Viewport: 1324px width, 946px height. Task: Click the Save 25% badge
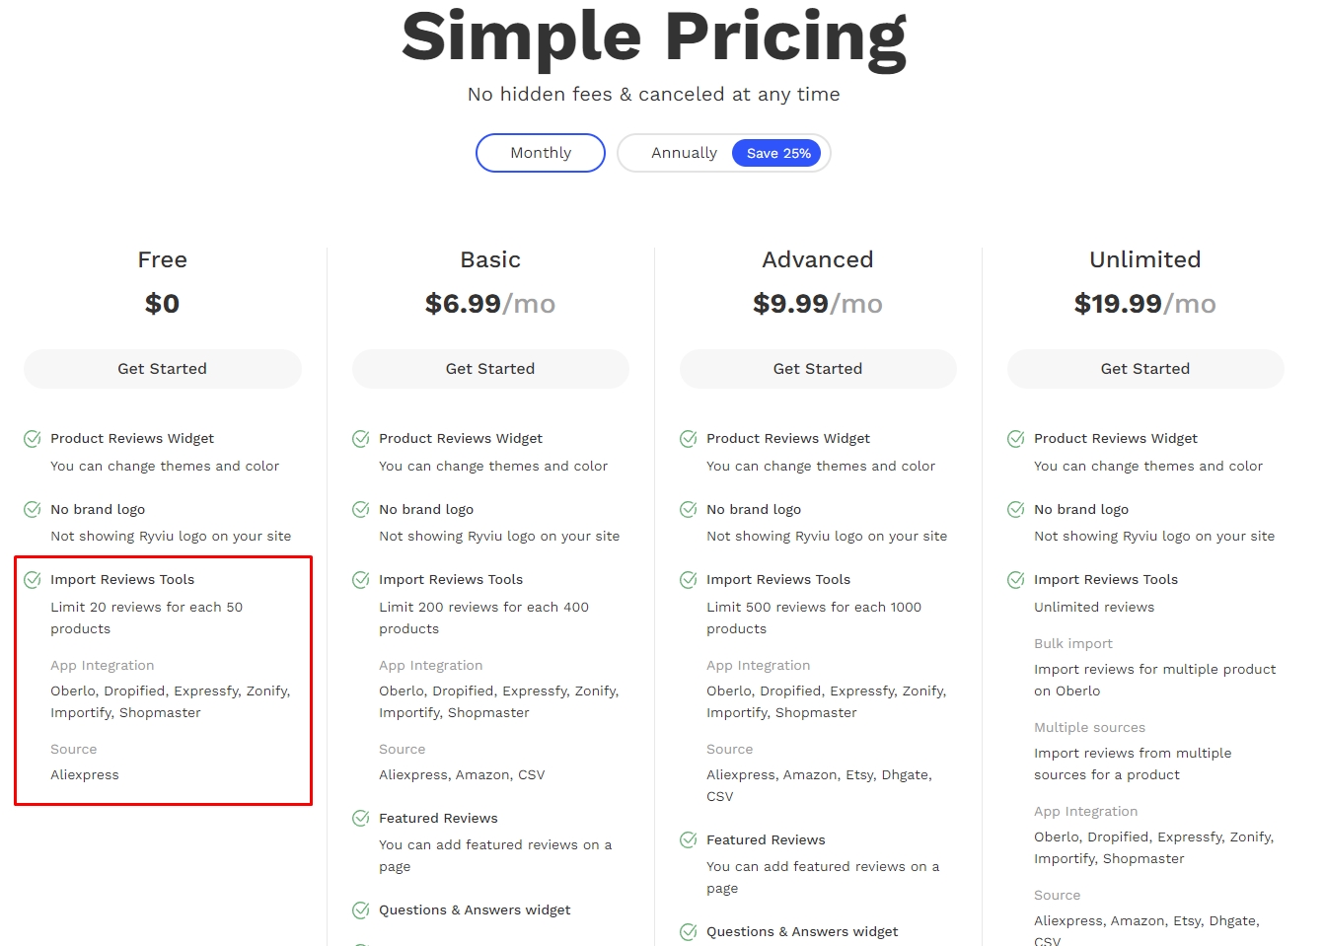point(777,153)
